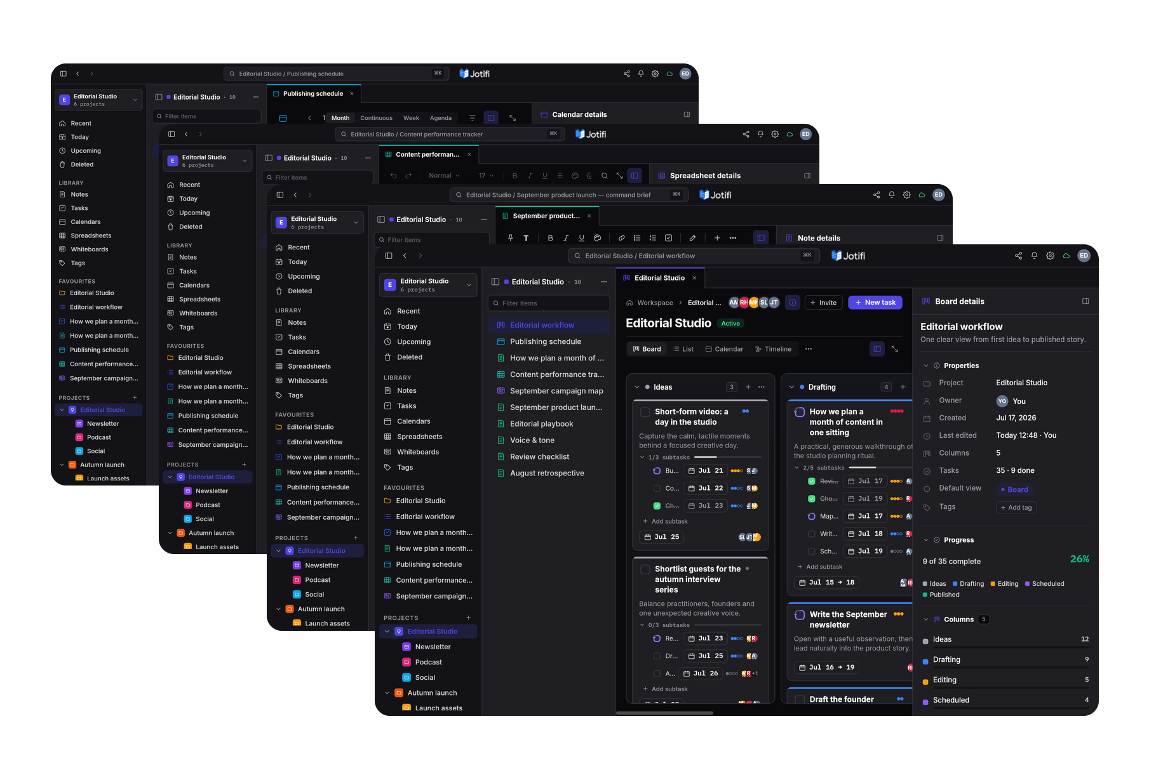This screenshot has width=1156, height=773.
Task: Click the info icon beside Invite button
Action: [792, 303]
